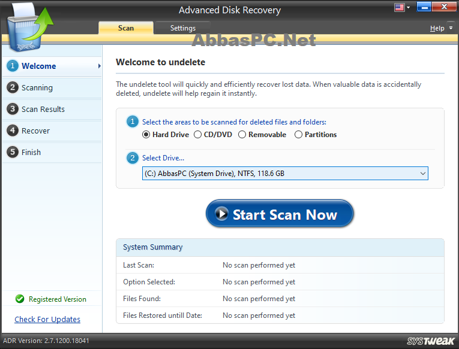Select Welcome in the sidebar
This screenshot has height=349, width=459.
pos(52,66)
